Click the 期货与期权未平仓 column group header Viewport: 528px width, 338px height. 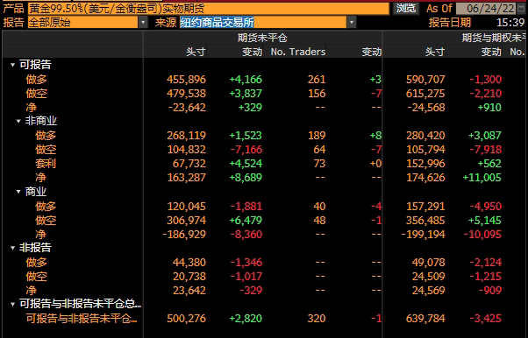coord(493,38)
